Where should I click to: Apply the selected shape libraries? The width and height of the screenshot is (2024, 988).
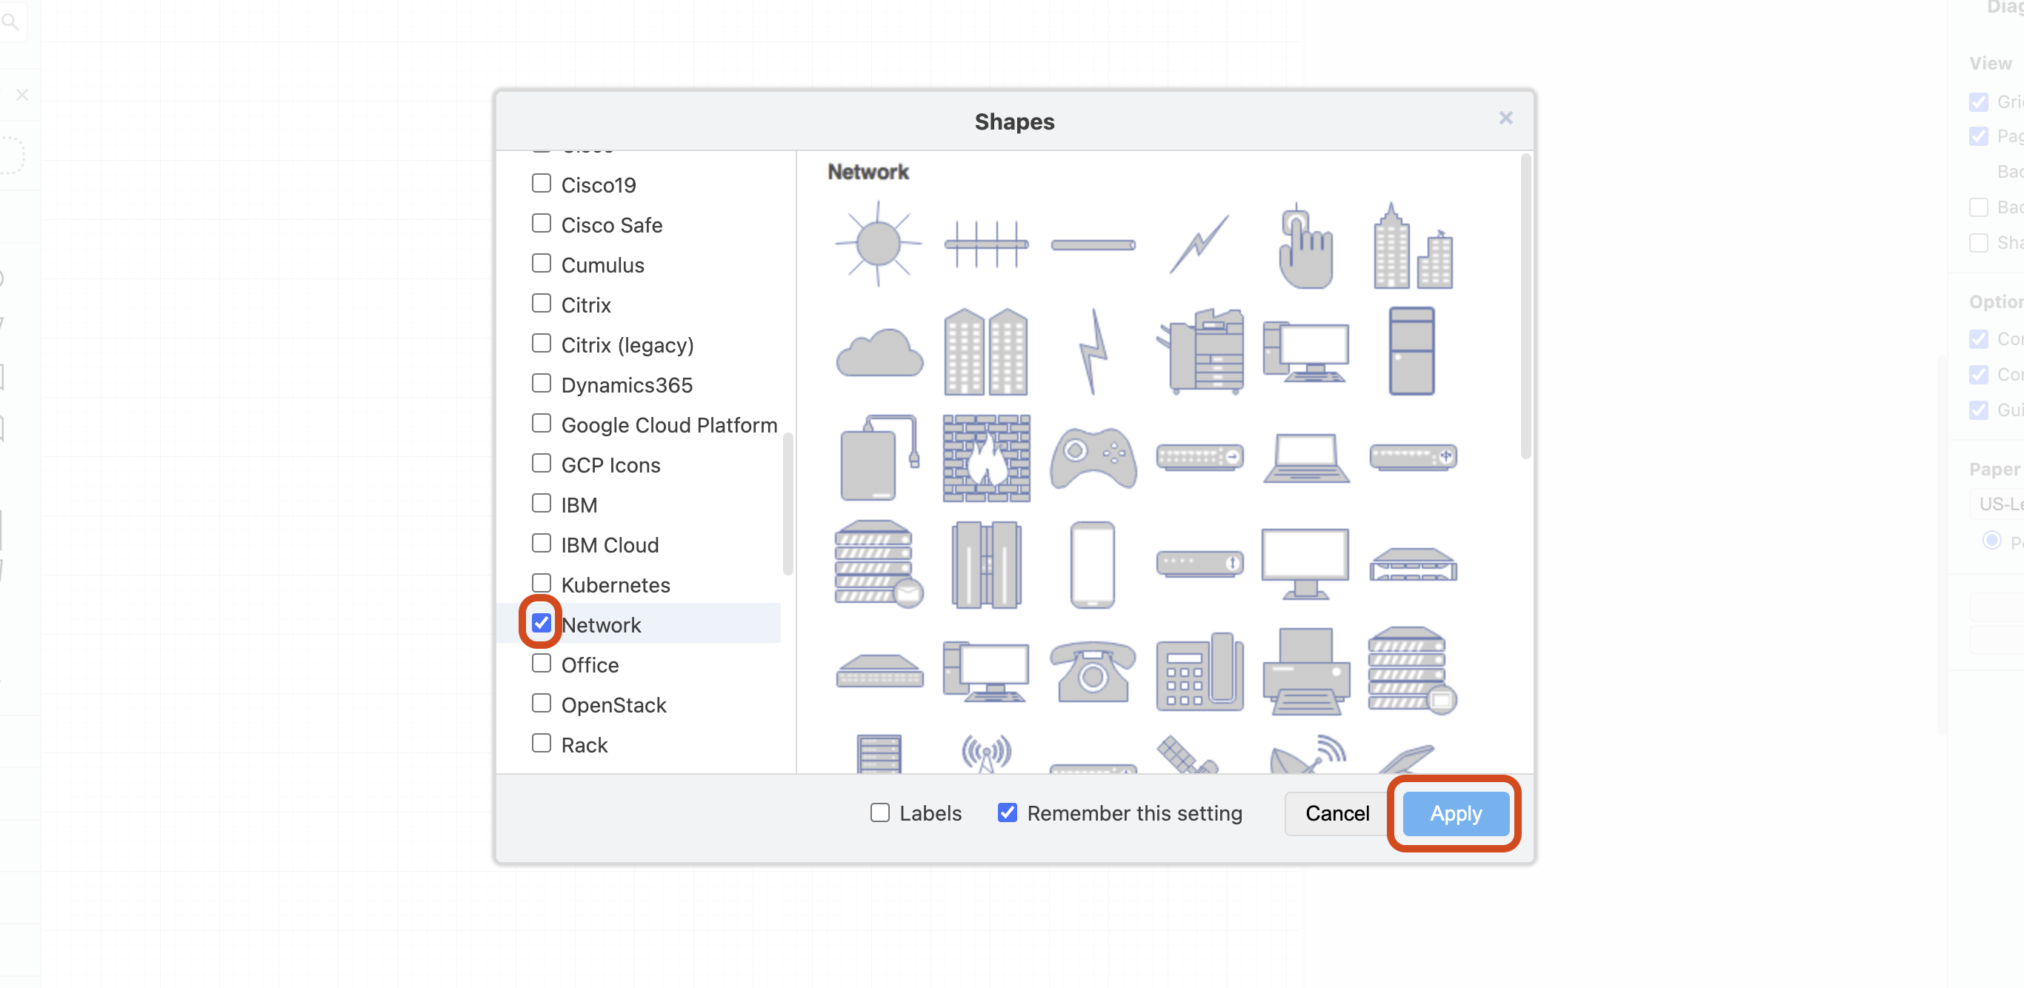click(1454, 814)
